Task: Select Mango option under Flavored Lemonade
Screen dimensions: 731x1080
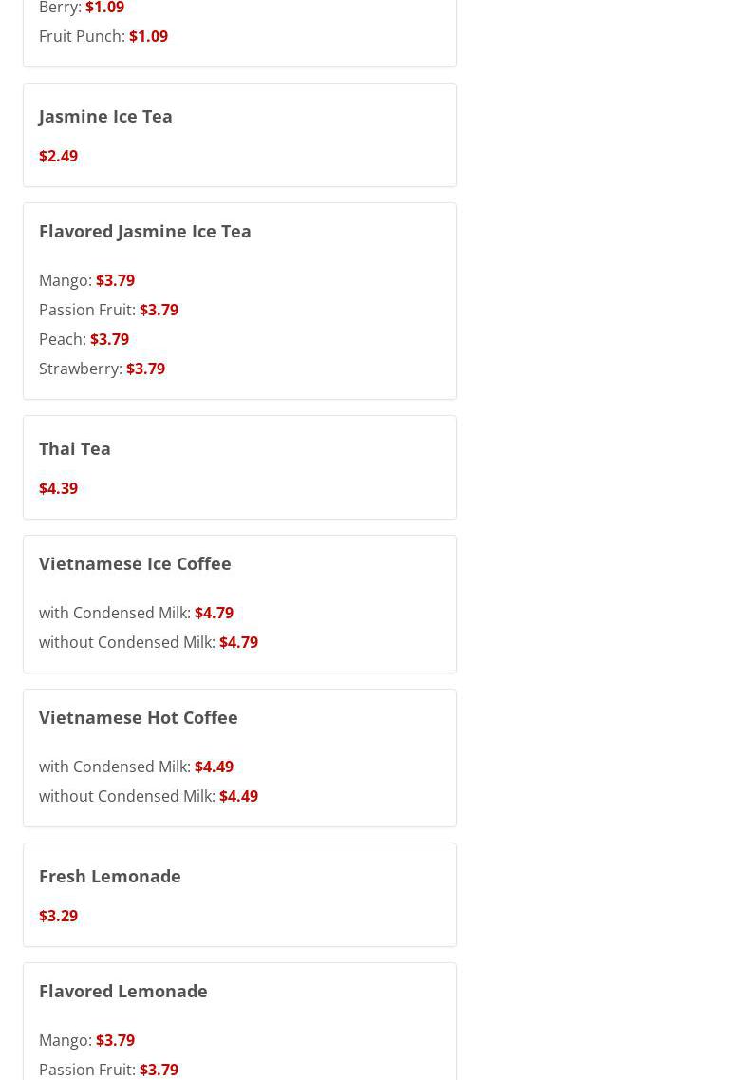Action: point(86,1040)
